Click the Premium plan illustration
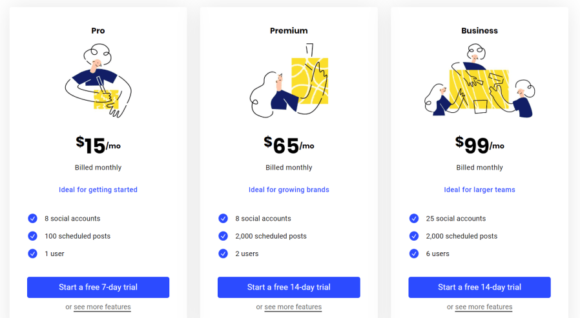 pos(289,81)
